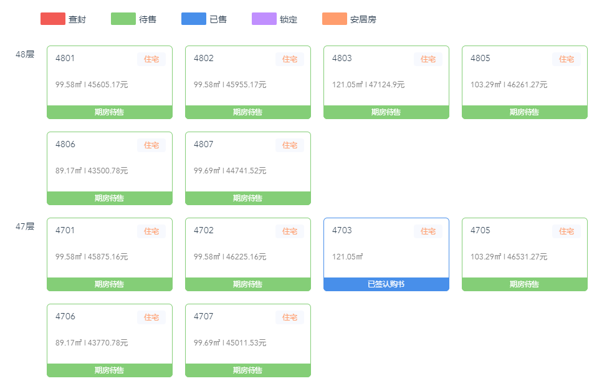The height and width of the screenshot is (386, 612).
Task: Open unit 4707 card
Action: click(248, 336)
